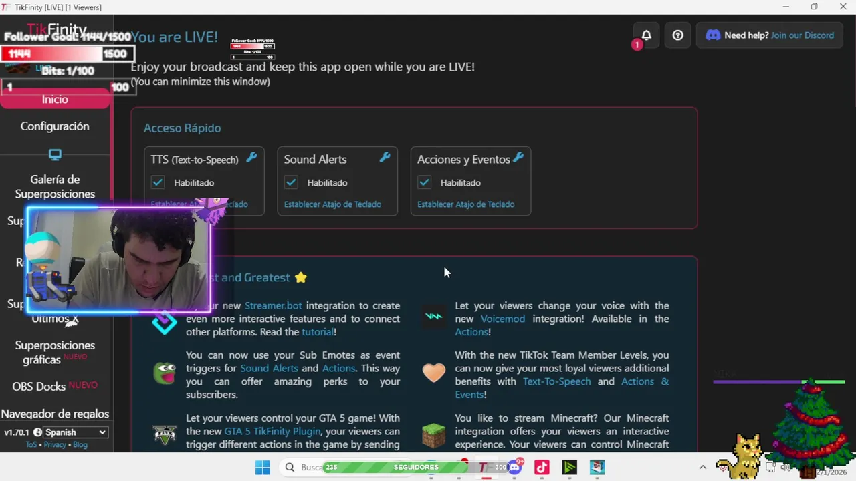Click the Latest and Greatest star icon

(300, 277)
